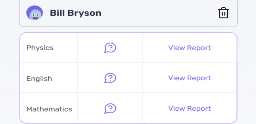This screenshot has height=124, width=256.
Task: Open the report link in the English row
Action: (189, 78)
